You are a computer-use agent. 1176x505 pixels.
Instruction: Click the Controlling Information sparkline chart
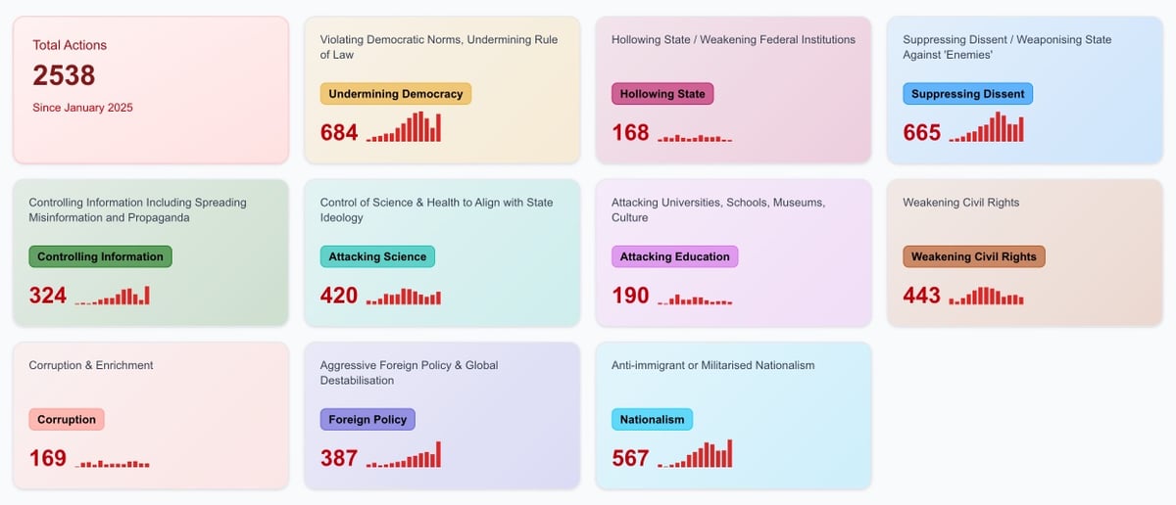tap(113, 296)
